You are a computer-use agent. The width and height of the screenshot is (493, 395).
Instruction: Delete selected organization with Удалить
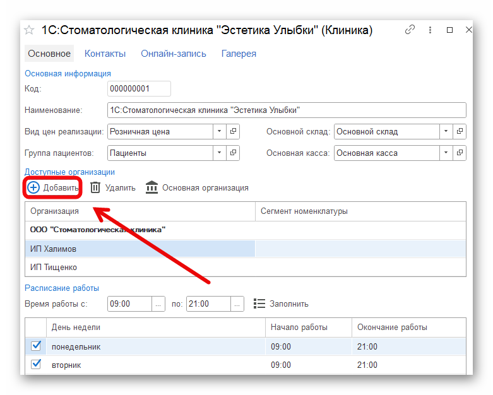pyautogui.click(x=113, y=187)
